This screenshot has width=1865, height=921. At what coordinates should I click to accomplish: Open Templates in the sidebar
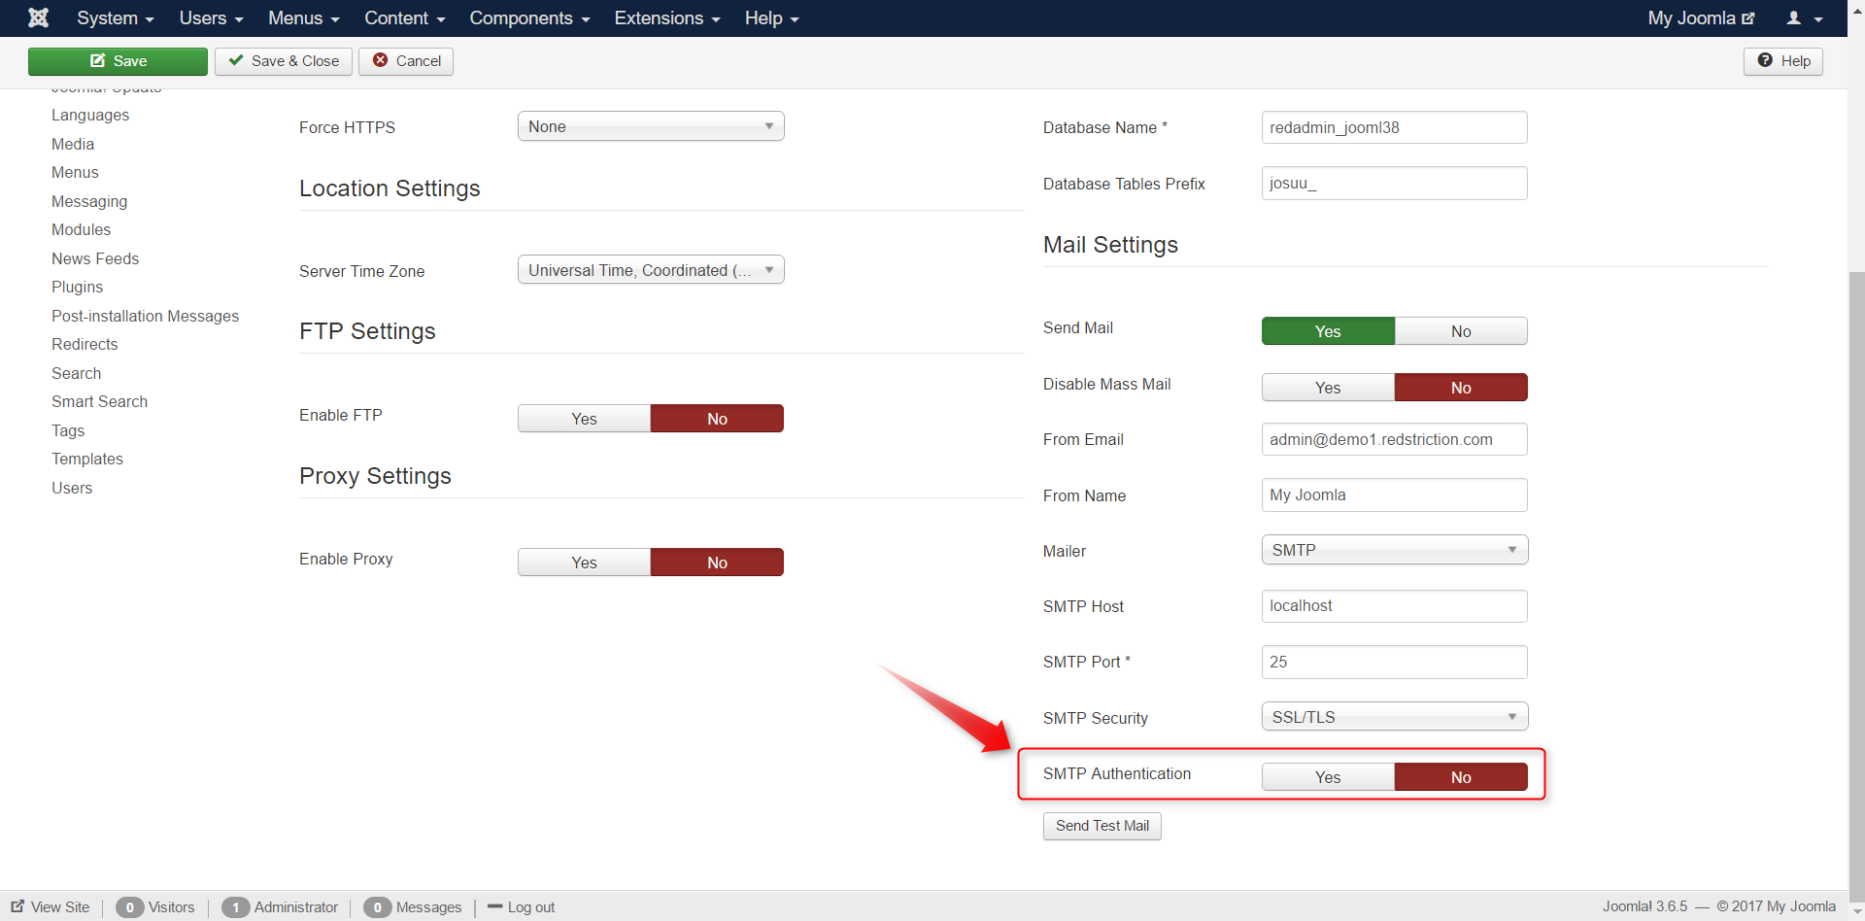[87, 459]
